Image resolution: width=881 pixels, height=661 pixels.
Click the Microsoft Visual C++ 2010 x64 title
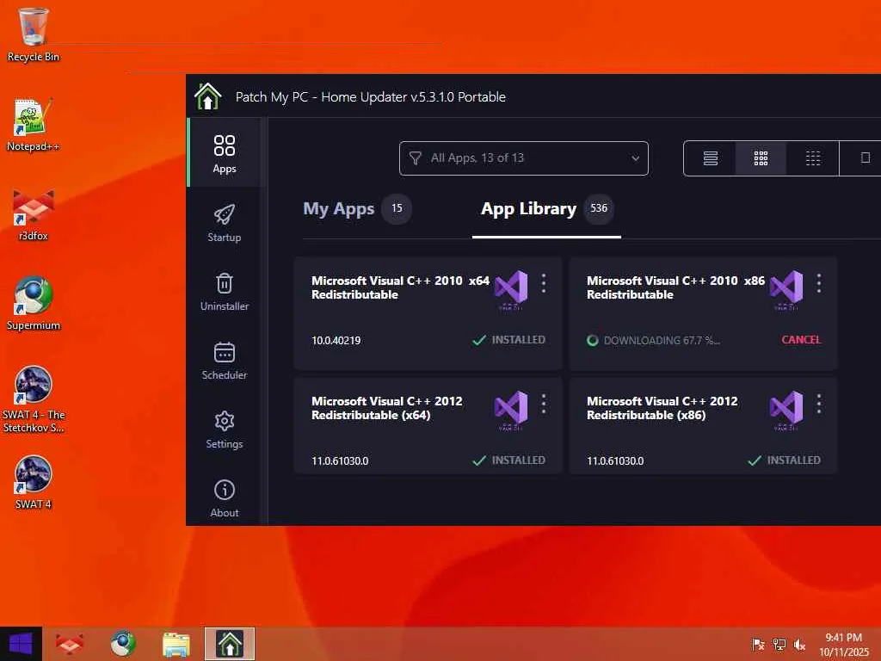pos(401,287)
